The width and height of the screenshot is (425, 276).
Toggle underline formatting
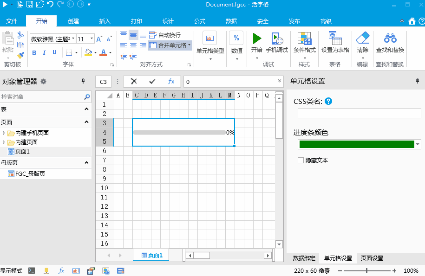tap(54, 53)
